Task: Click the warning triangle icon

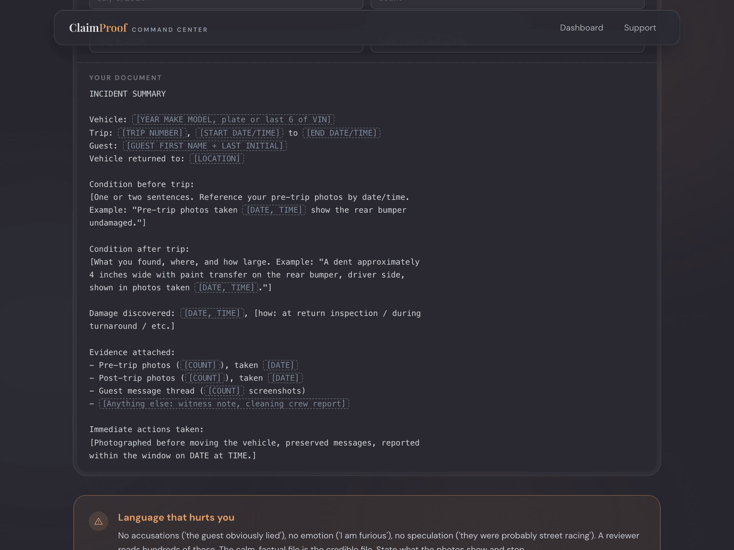Action: pyautogui.click(x=98, y=521)
